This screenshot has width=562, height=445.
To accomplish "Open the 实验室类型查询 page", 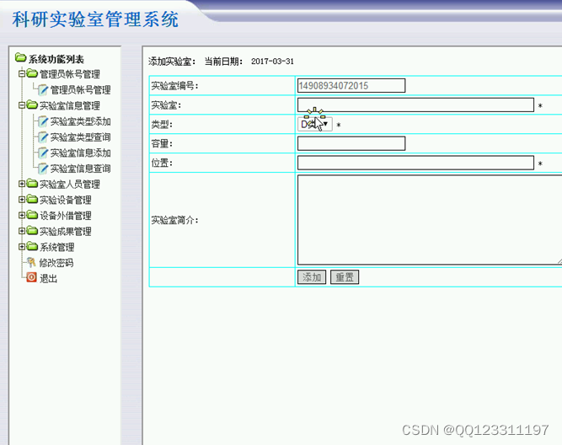I will 80,137.
